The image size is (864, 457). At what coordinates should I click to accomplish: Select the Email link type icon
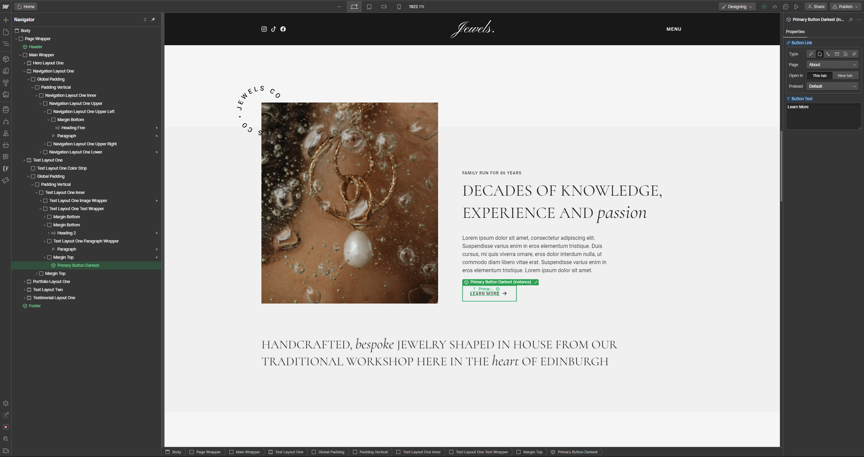pos(837,54)
